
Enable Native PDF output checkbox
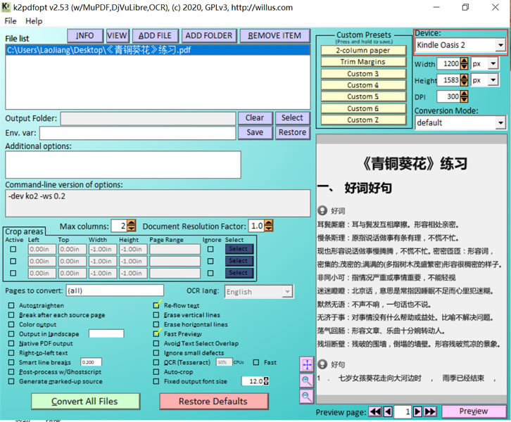coord(11,344)
